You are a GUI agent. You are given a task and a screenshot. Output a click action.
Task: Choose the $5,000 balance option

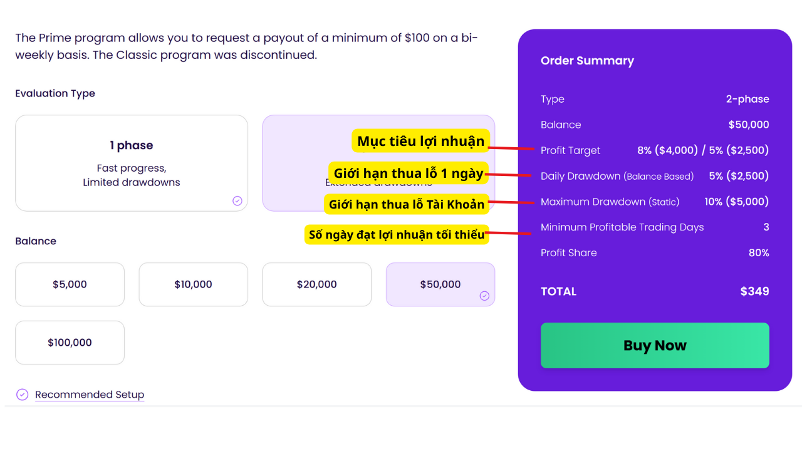(70, 284)
